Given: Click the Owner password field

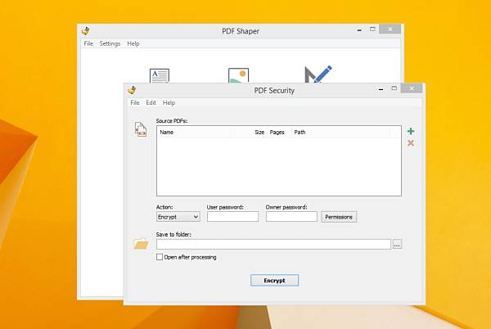Looking at the screenshot, I should pos(291,217).
